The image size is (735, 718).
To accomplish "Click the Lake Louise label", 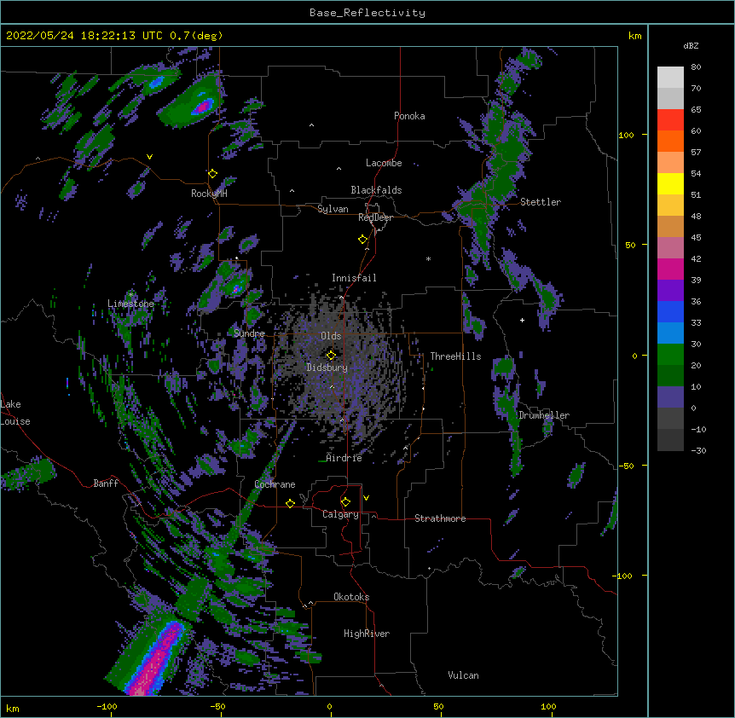I will [x=14, y=413].
